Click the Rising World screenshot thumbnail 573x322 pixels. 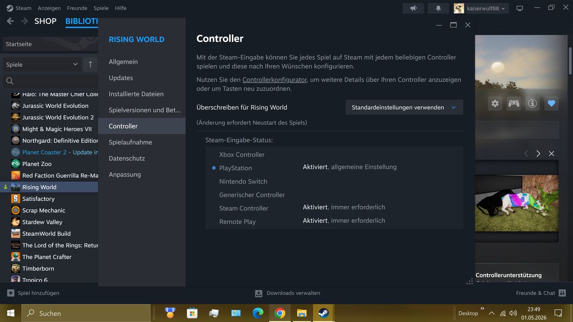pos(517,203)
